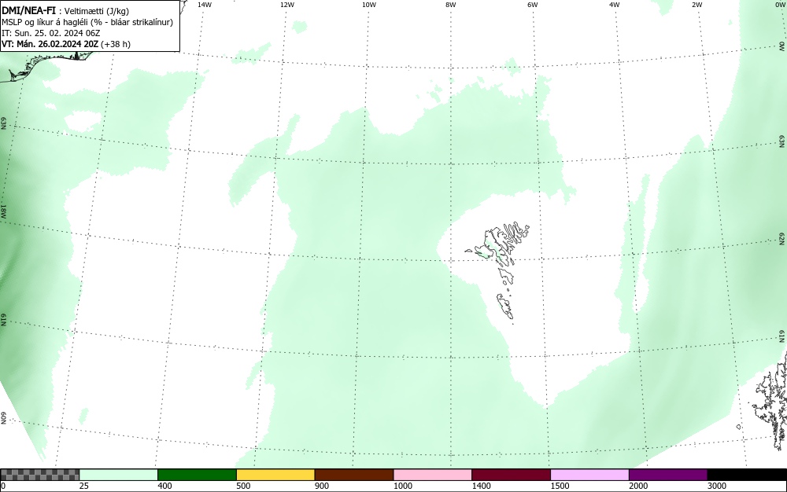The width and height of the screenshot is (787, 492).
Task: Click the "61N" label on the left edge
Action: pyautogui.click(x=3, y=320)
